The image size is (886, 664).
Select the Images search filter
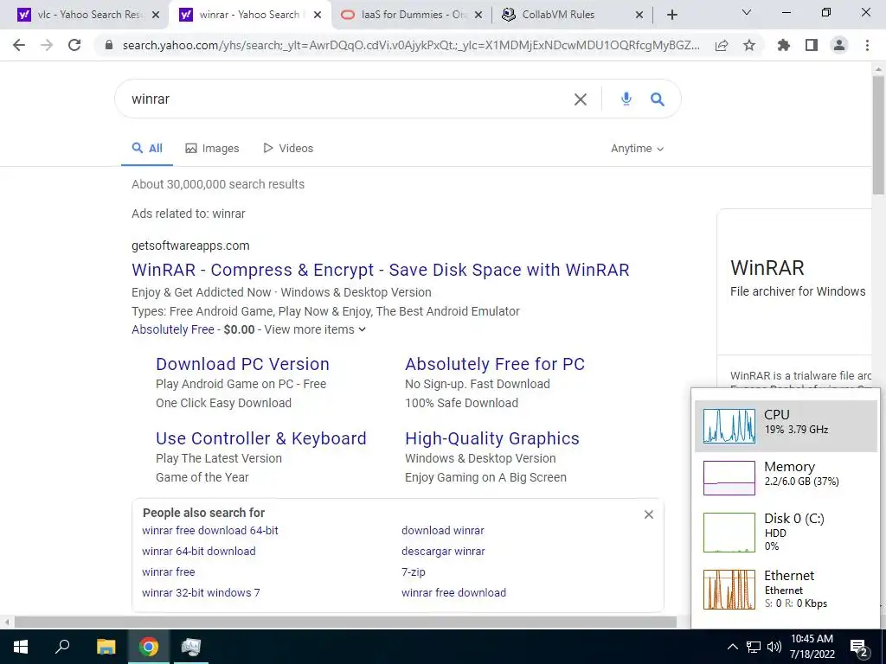coord(213,149)
